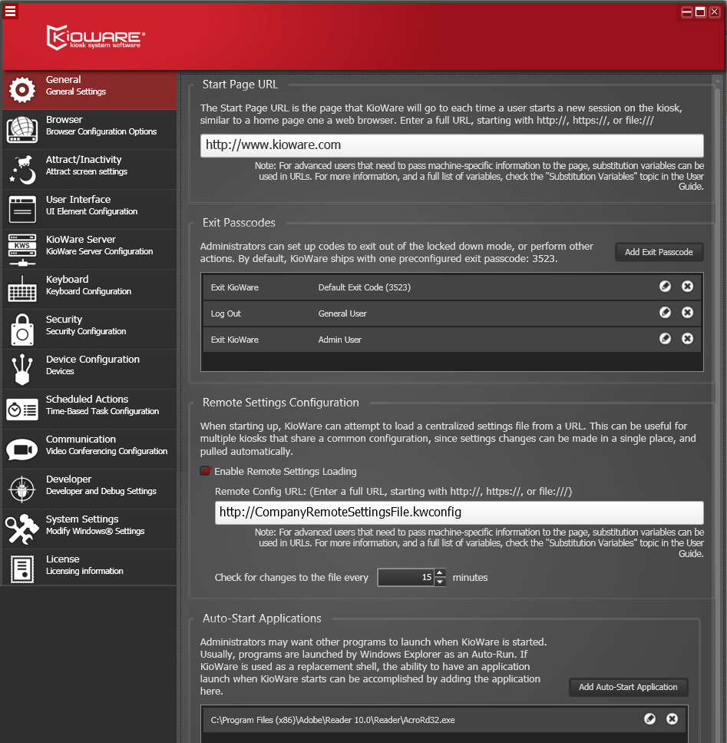
Task: Click Add Auto-Start Application
Action: pyautogui.click(x=628, y=688)
